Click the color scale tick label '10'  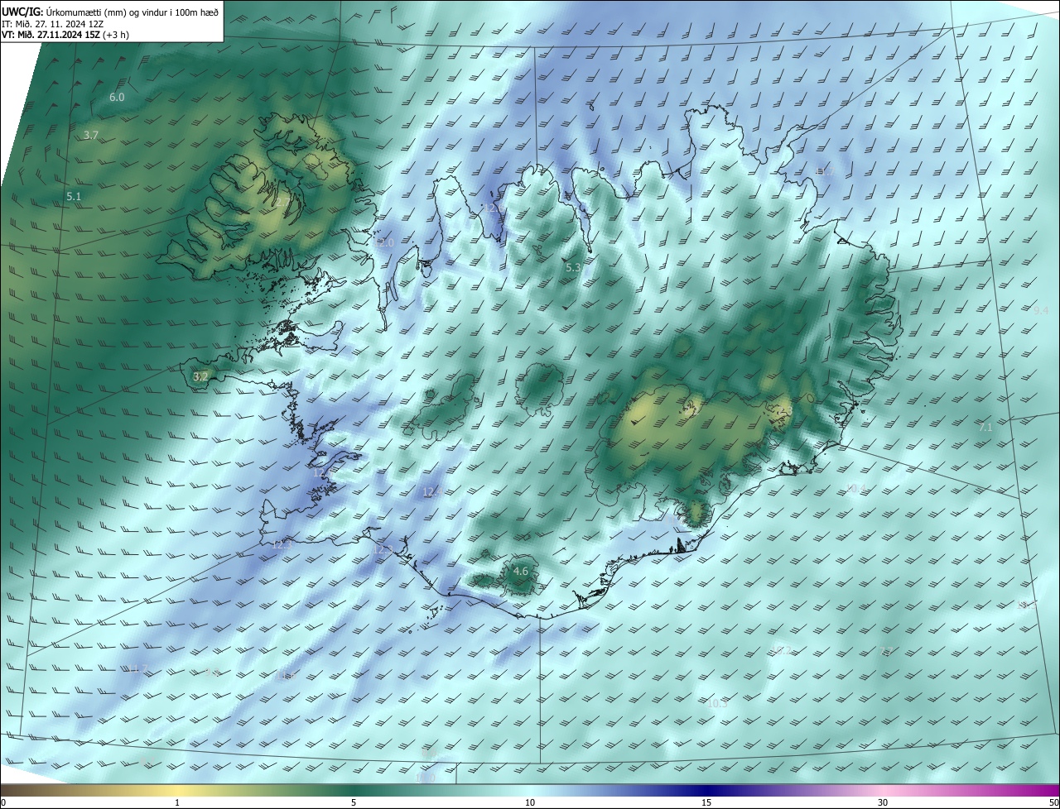coord(530,802)
